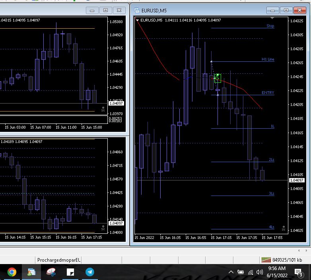Select the green trade entry marker box
311x280 pixels.
click(217, 78)
